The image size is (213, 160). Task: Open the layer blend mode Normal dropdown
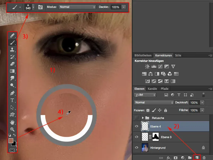[x=154, y=102]
